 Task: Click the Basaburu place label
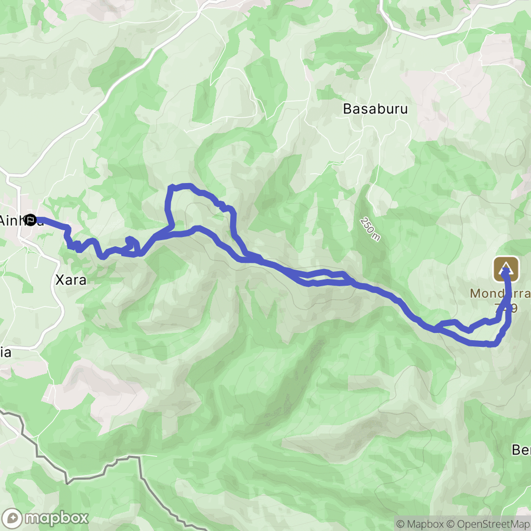[375, 109]
